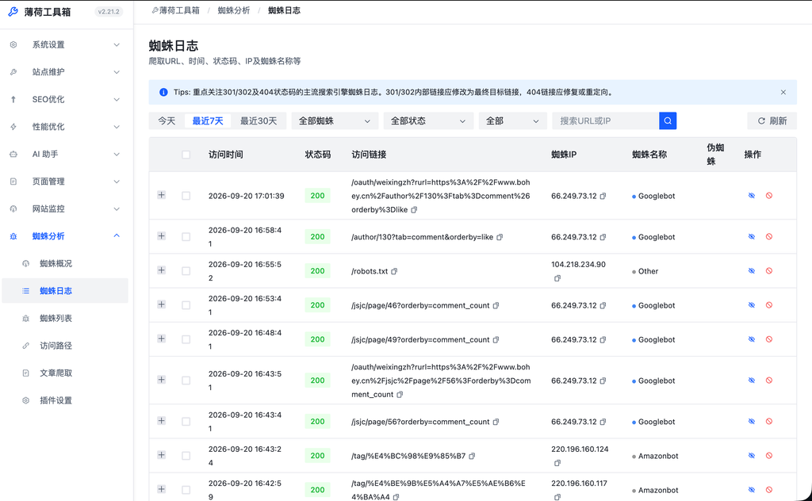
Task: Expand the 17:01:39 row details
Action: pos(162,195)
